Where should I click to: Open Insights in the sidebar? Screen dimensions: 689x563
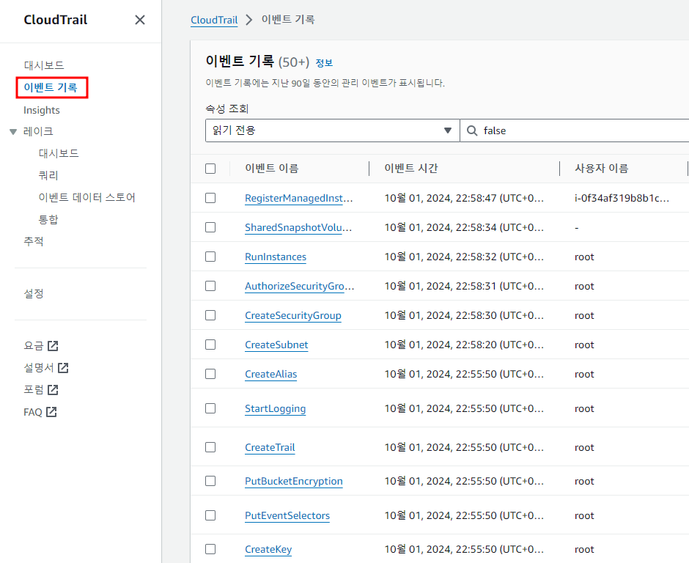pyautogui.click(x=42, y=110)
